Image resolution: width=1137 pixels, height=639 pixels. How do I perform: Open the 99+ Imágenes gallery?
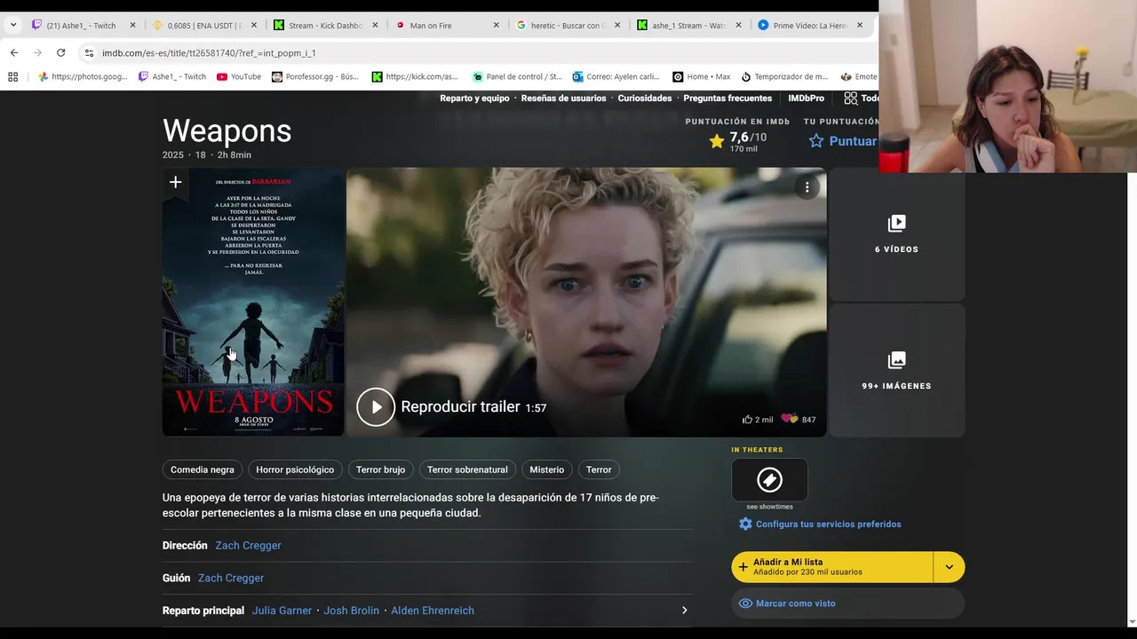tap(896, 370)
